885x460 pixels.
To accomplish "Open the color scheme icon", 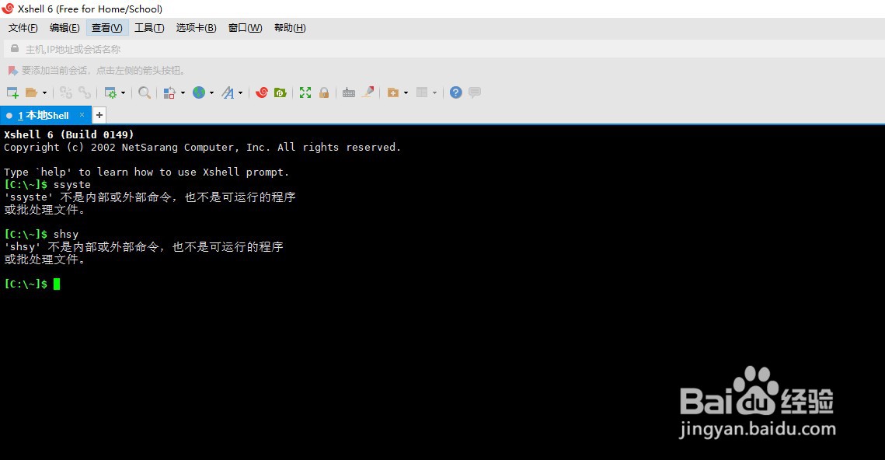I will (x=169, y=92).
